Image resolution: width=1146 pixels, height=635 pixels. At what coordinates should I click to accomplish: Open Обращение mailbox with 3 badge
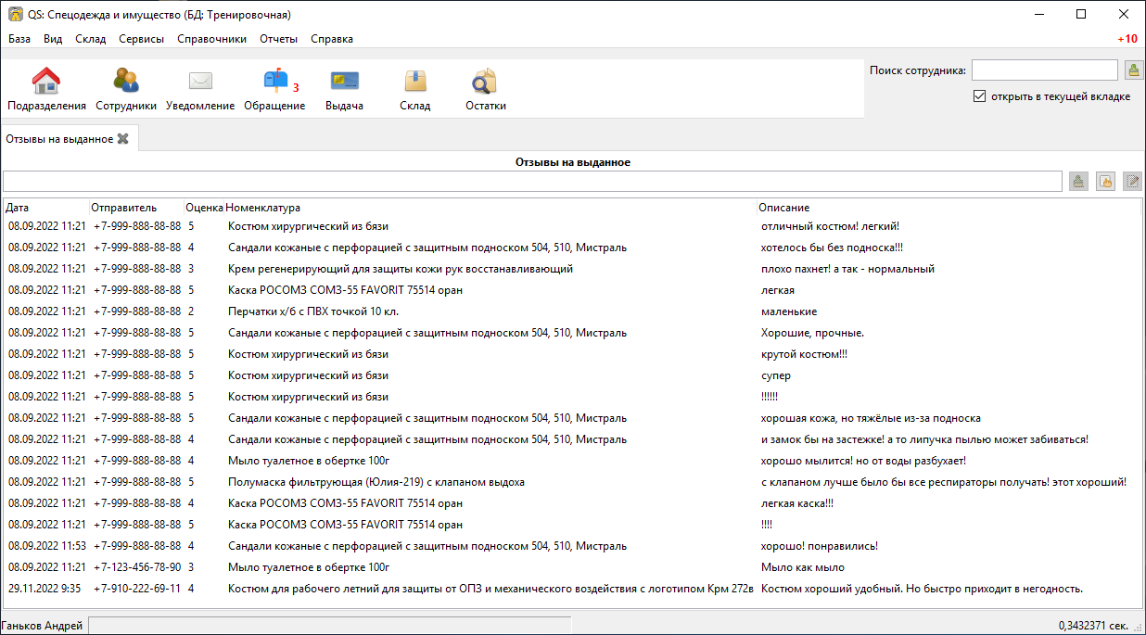[x=274, y=89]
